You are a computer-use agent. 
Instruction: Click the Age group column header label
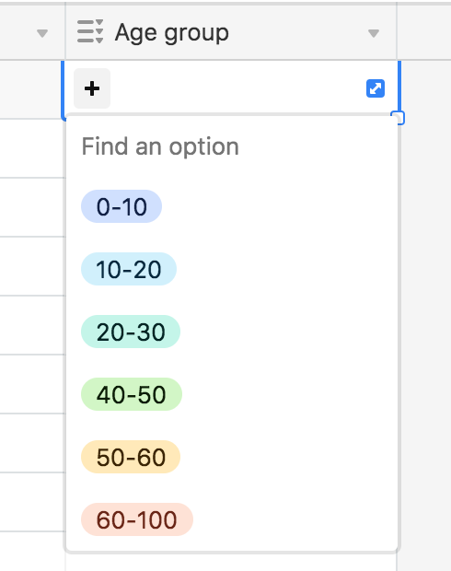coord(172,33)
